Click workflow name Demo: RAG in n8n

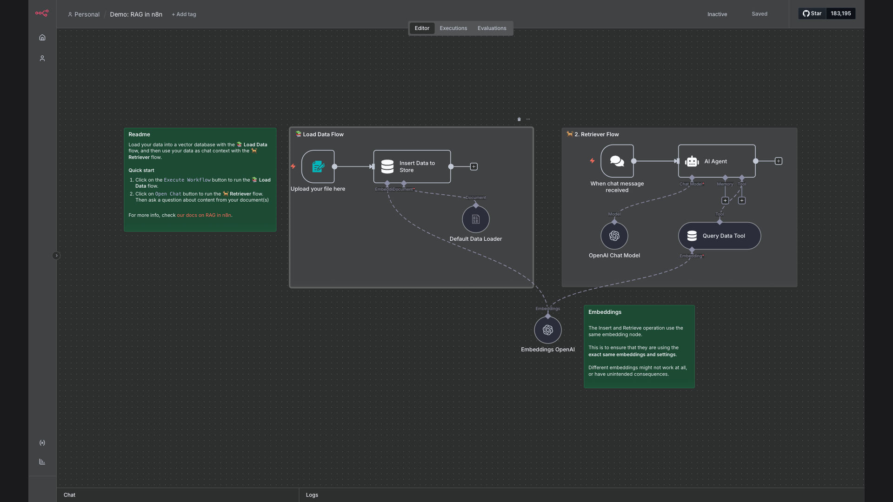(136, 14)
